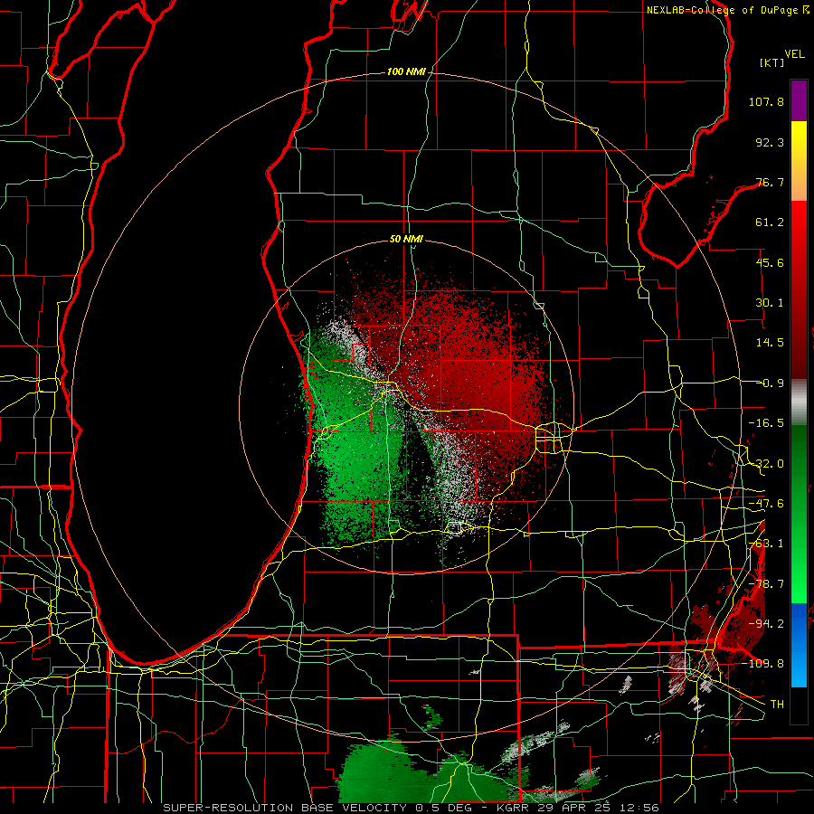
Task: Click the blue segment of the velocity color bar
Action: (x=799, y=645)
